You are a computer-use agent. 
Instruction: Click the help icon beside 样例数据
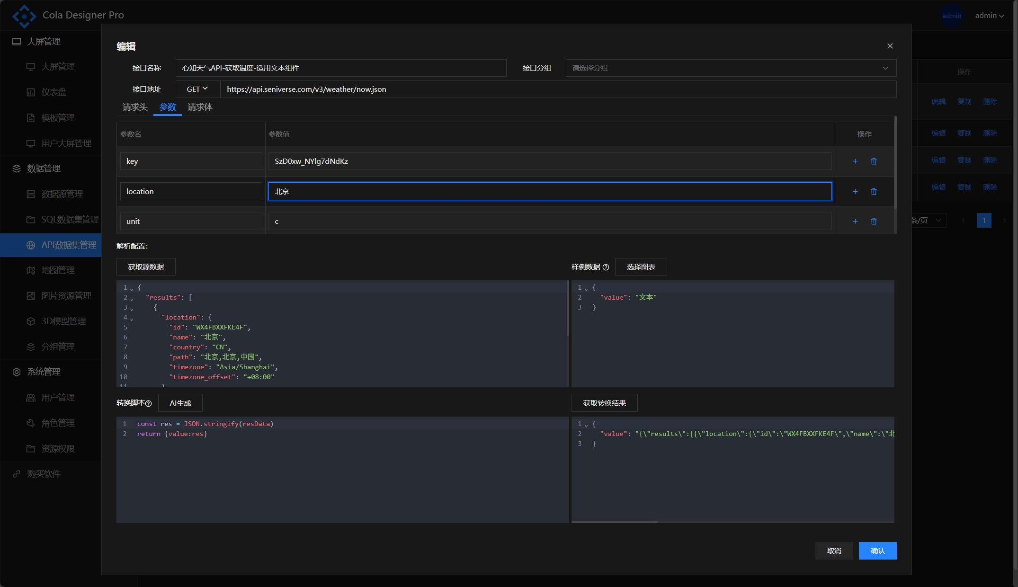(x=606, y=267)
